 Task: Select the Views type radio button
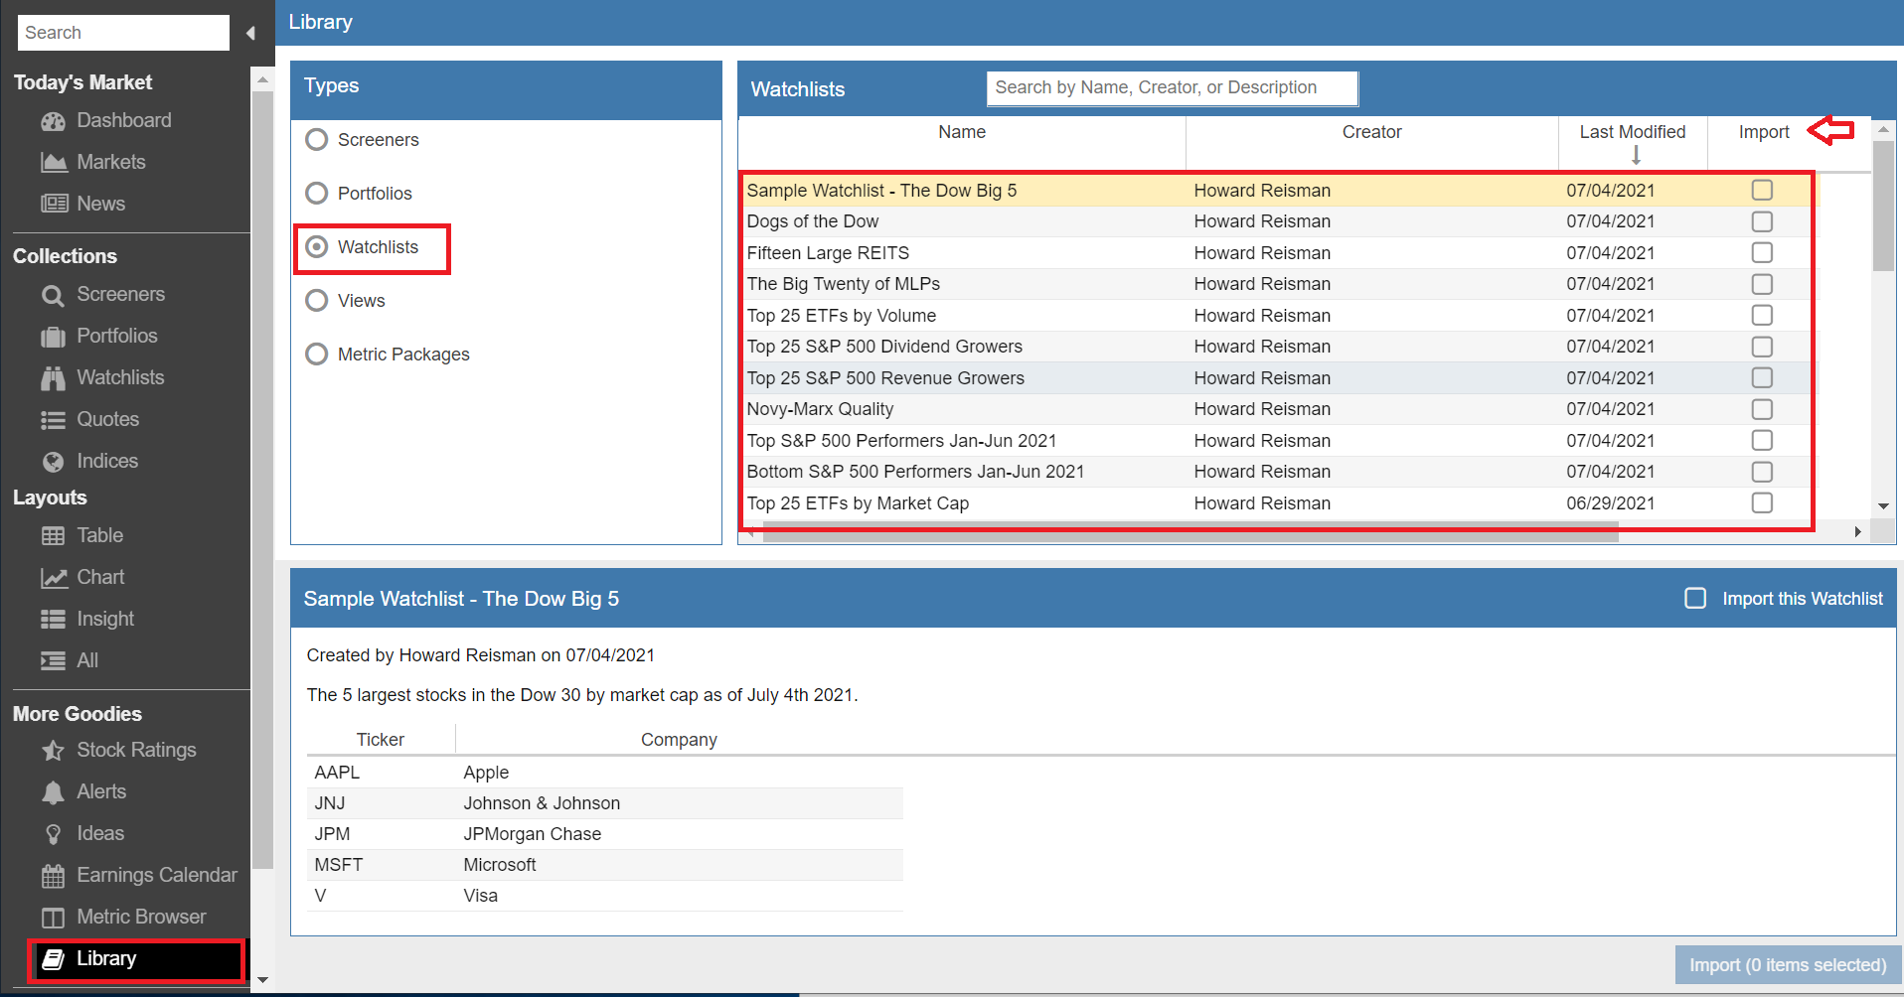[317, 300]
